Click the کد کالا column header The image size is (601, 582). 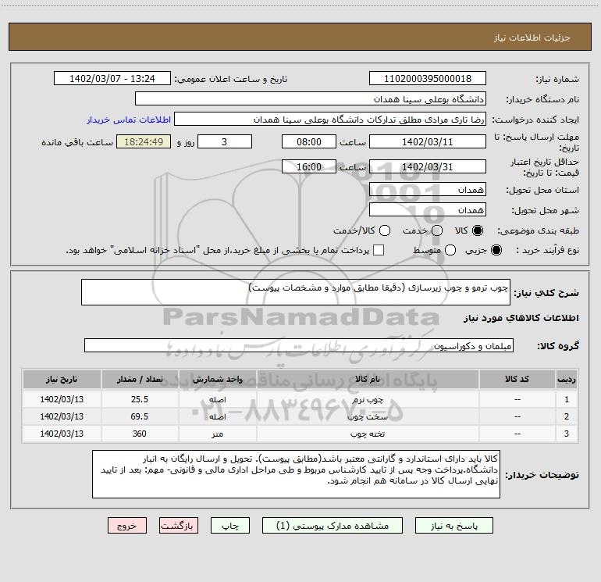click(x=517, y=380)
